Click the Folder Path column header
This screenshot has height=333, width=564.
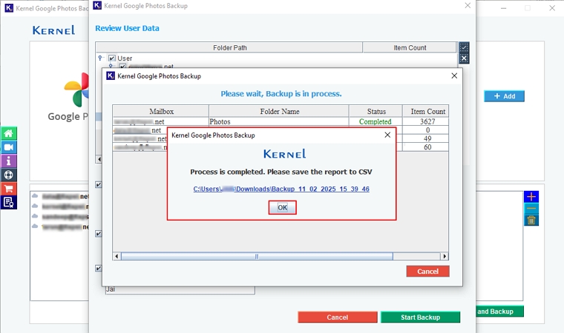[x=229, y=47]
